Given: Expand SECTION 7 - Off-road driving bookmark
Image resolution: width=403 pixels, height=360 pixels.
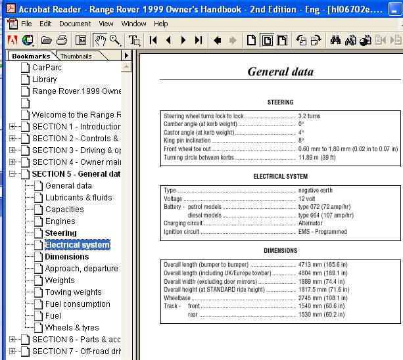Looking at the screenshot, I should (12, 351).
